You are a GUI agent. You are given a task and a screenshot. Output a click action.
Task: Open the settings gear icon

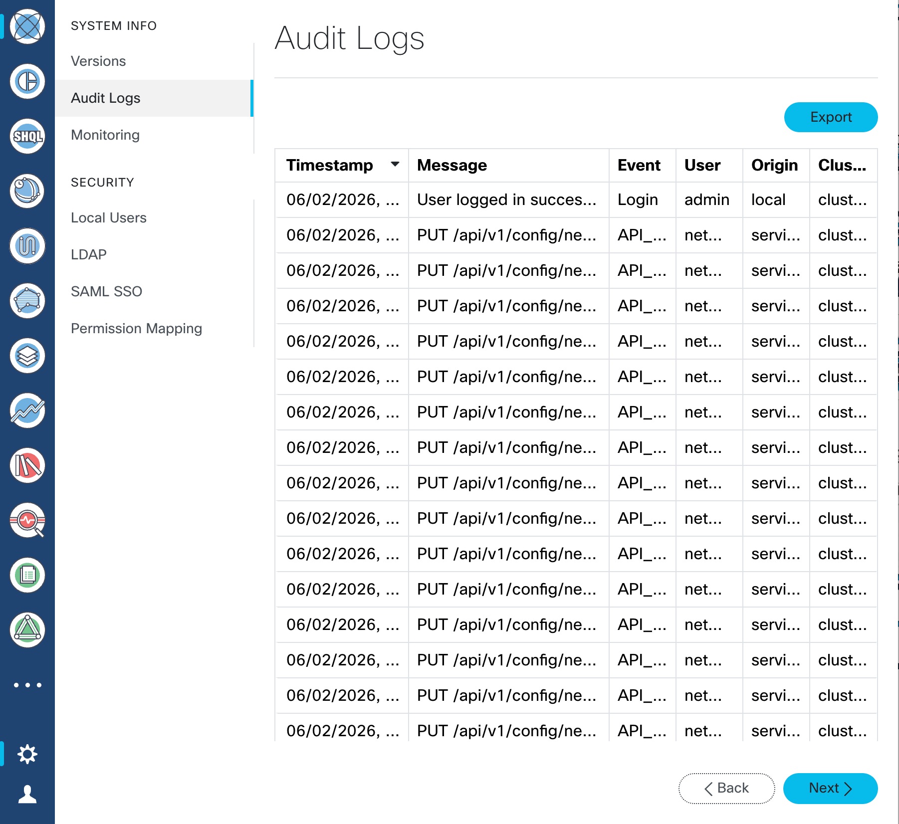(x=27, y=754)
